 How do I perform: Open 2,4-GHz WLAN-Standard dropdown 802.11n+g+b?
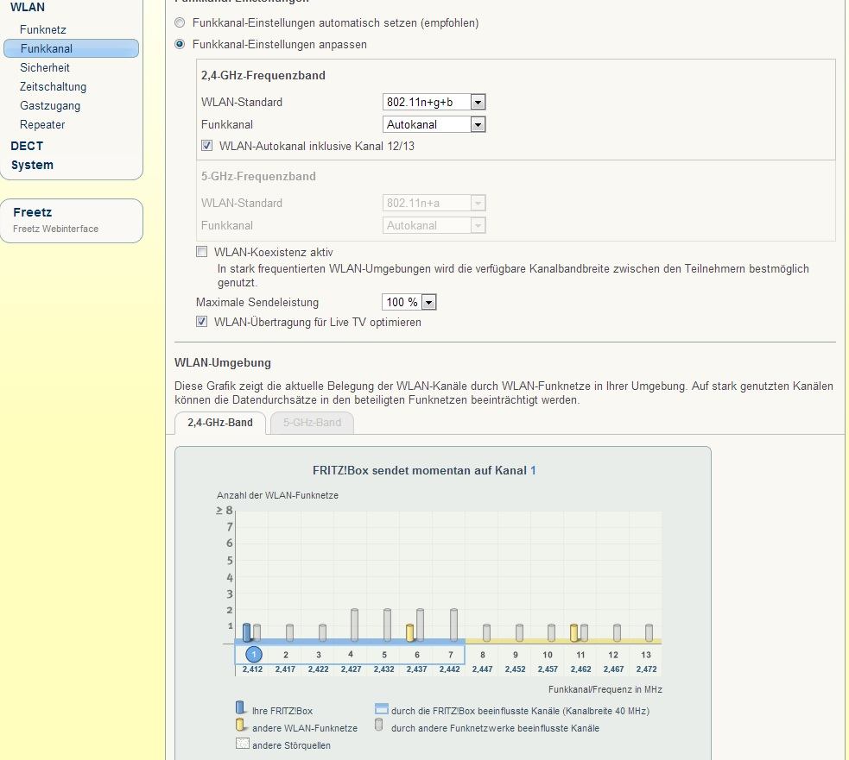[x=434, y=102]
